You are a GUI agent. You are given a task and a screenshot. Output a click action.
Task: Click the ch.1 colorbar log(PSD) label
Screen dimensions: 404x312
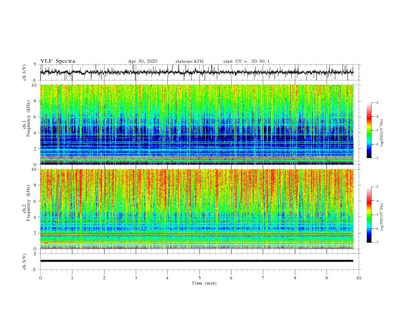point(382,133)
